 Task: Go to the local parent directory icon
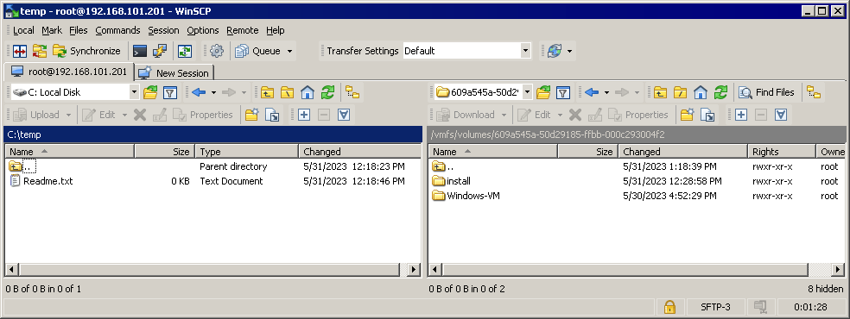pyautogui.click(x=267, y=92)
